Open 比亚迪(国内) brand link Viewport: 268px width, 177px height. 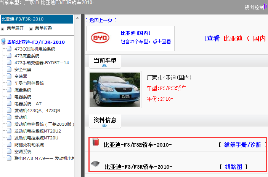[136, 33]
